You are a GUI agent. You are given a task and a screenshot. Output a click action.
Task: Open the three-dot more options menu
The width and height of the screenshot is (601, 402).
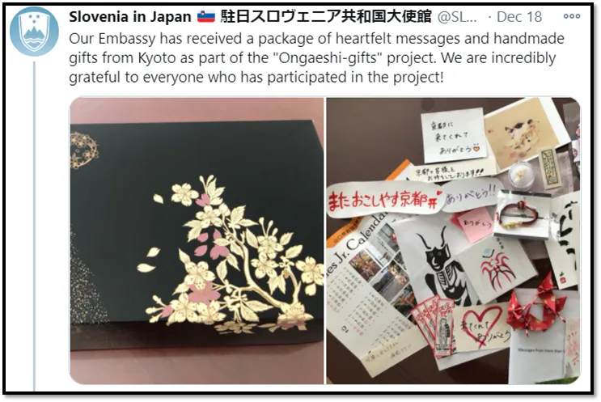point(572,16)
